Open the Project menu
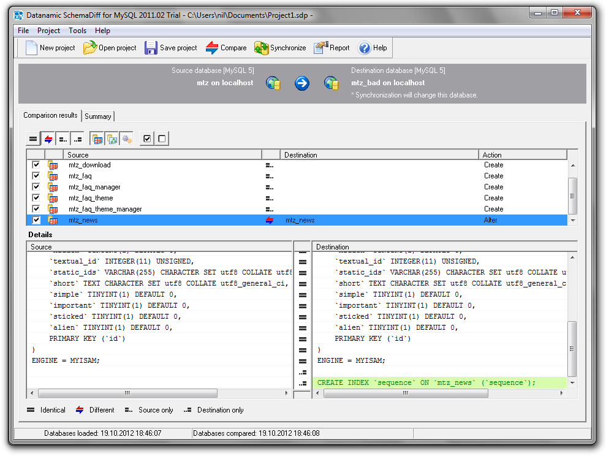The height and width of the screenshot is (456, 606). point(48,31)
